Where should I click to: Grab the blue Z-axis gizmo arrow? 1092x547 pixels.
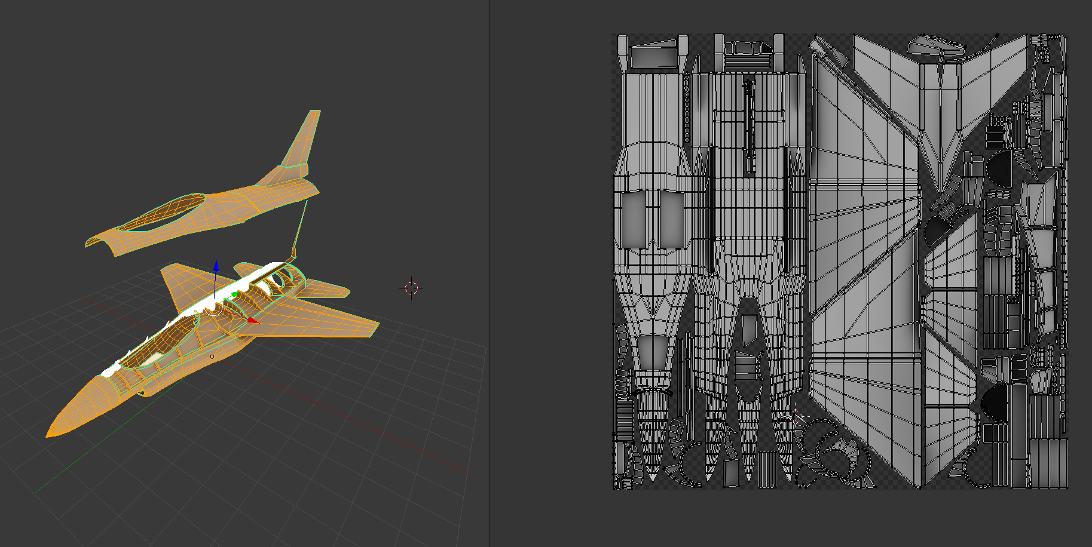point(216,266)
